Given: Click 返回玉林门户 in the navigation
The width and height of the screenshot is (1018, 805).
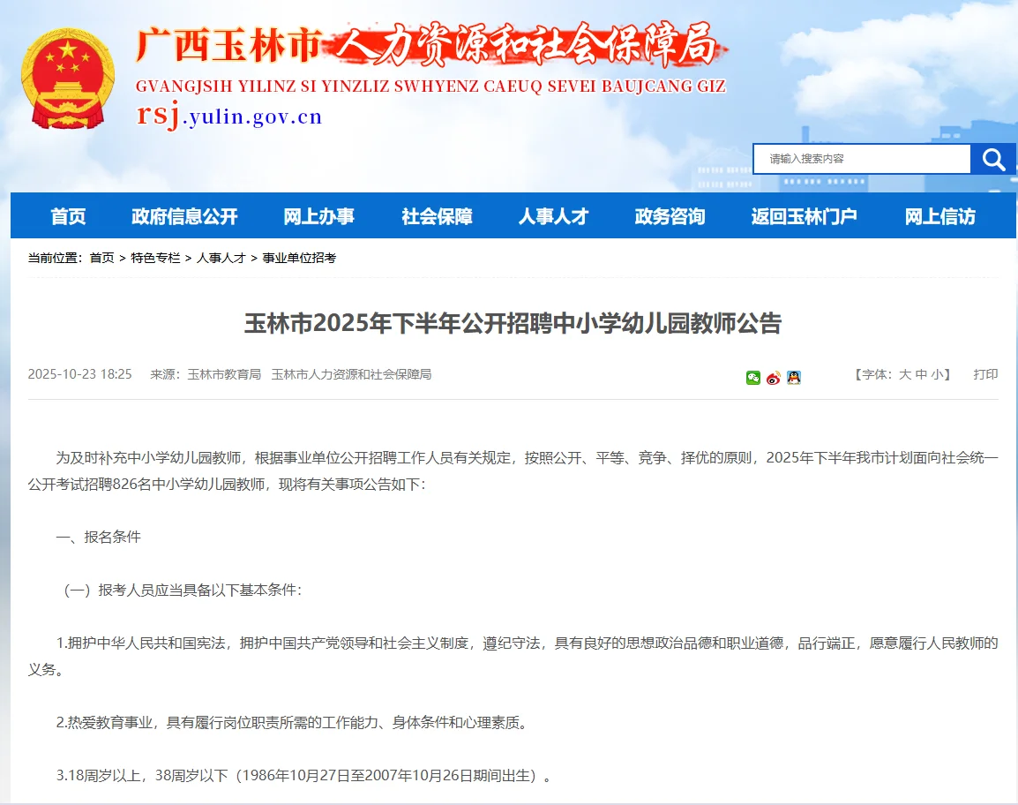Looking at the screenshot, I should click(804, 215).
